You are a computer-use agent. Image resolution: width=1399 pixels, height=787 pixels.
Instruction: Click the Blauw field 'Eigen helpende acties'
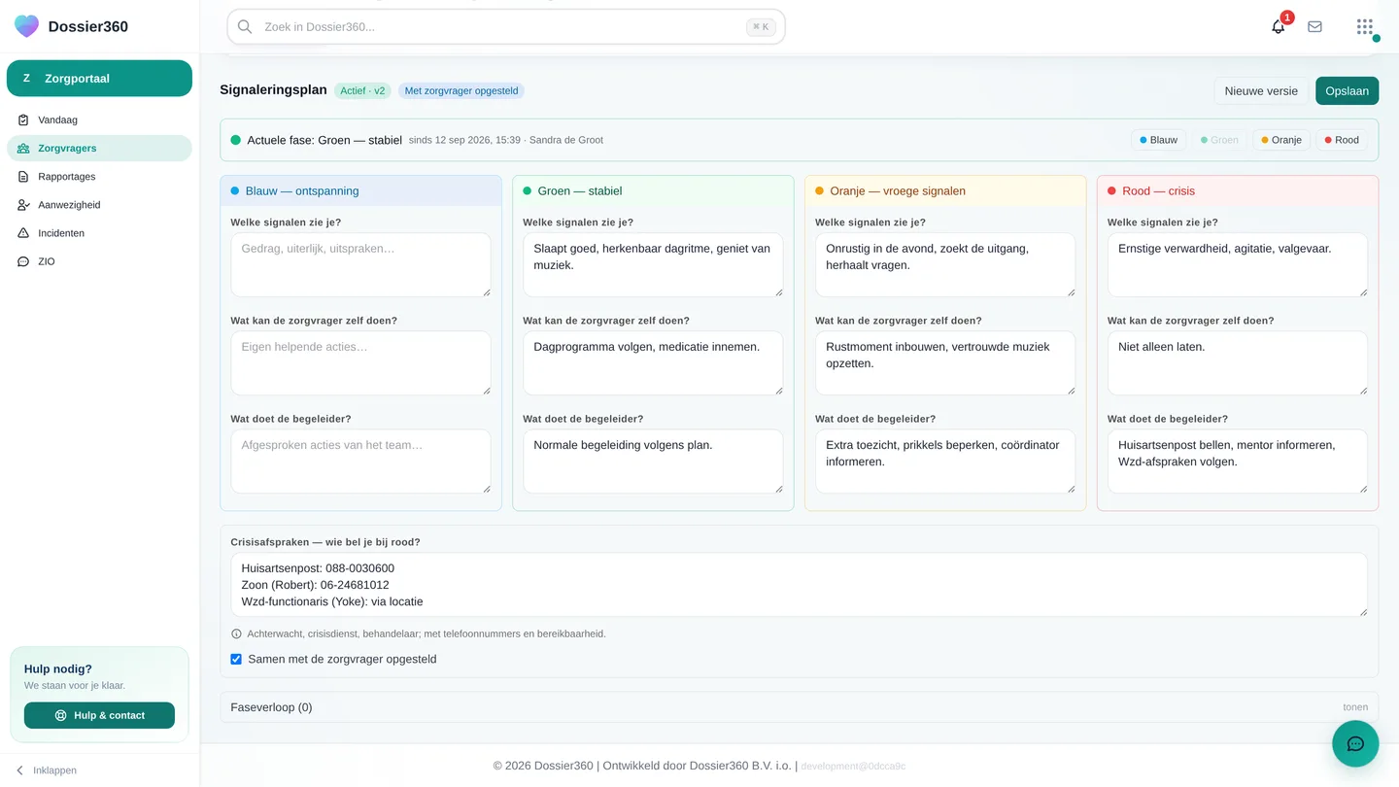coord(360,362)
